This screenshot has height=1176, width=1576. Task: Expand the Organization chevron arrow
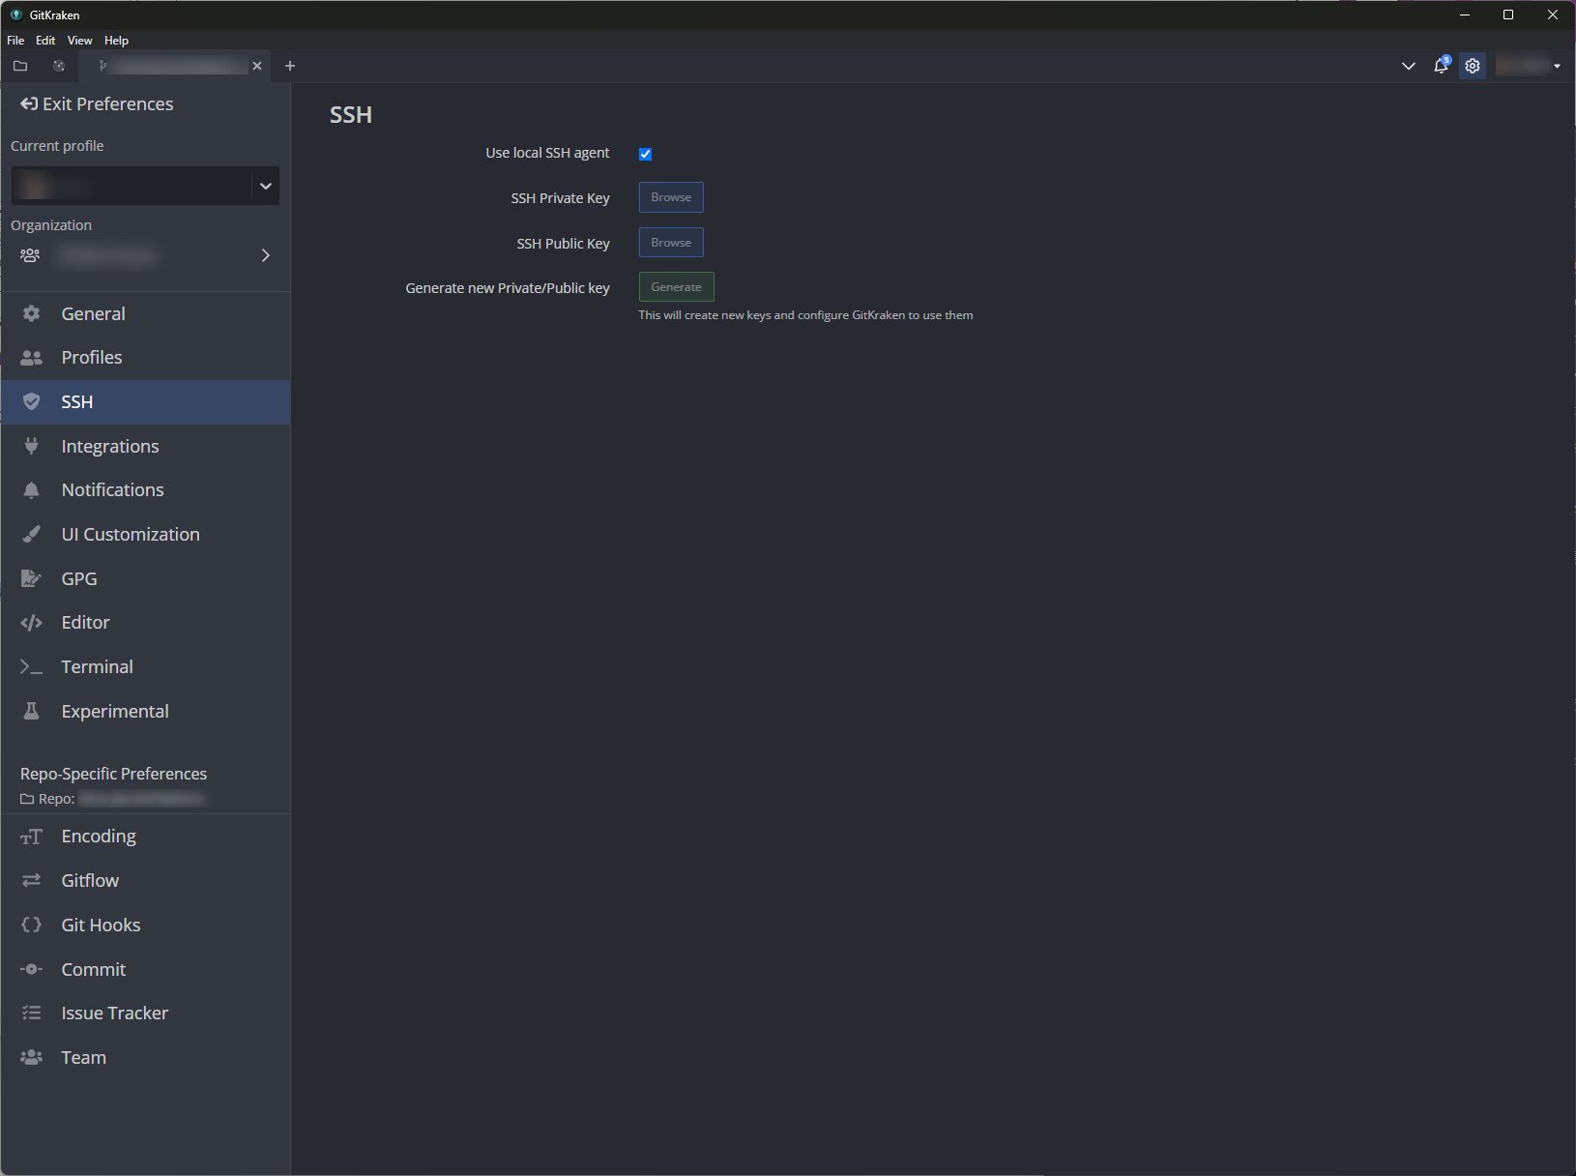coord(266,255)
